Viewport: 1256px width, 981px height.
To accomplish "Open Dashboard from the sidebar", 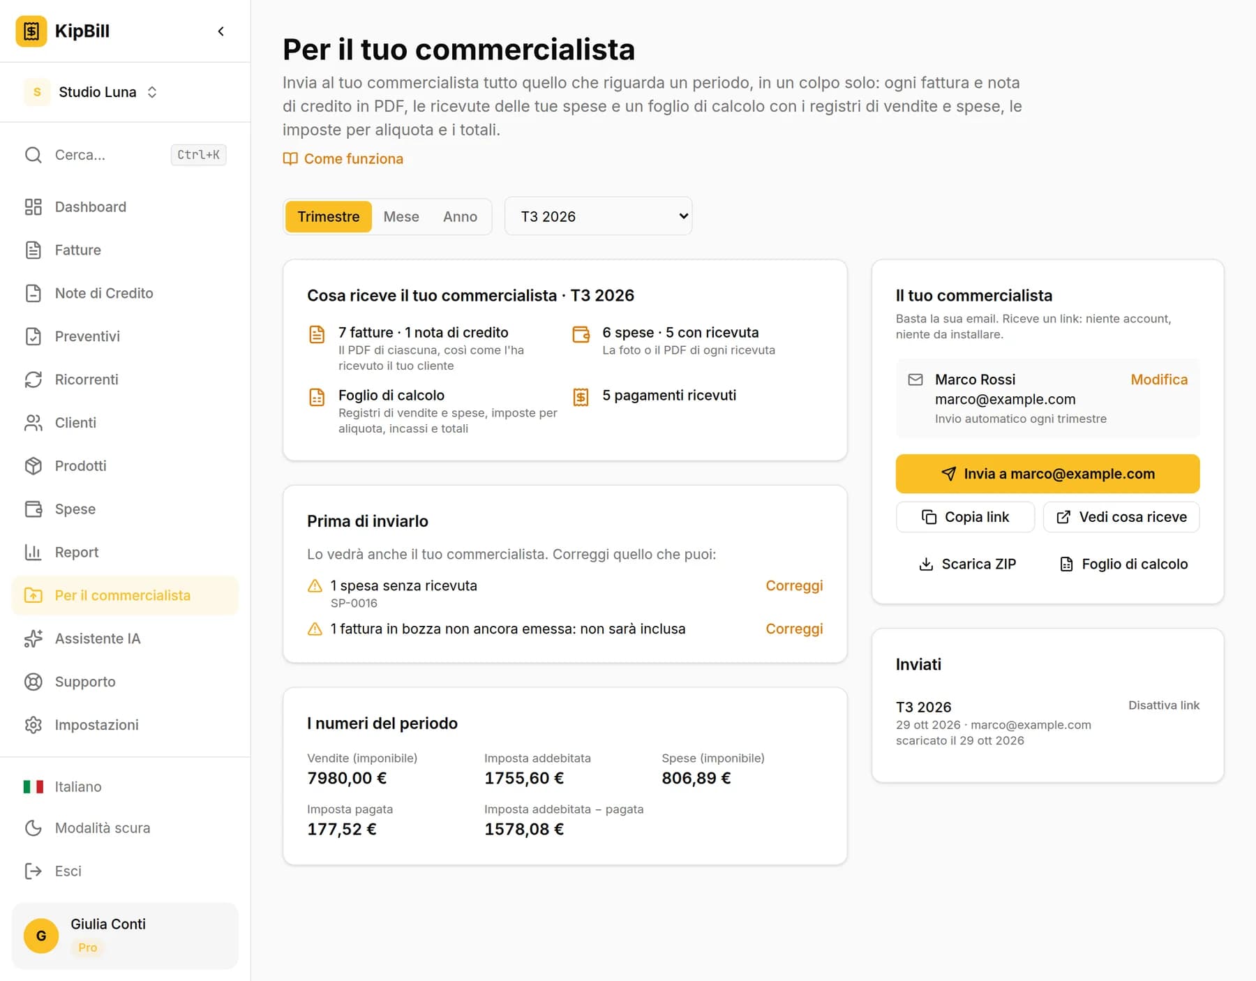I will pos(126,207).
